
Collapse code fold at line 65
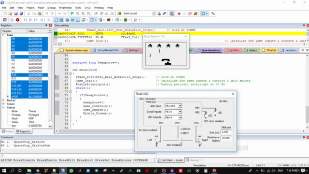[x=70, y=73]
